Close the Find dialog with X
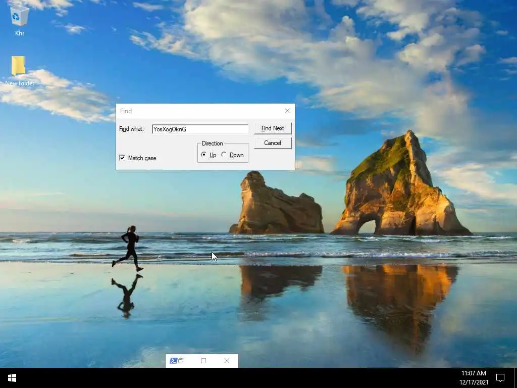This screenshot has height=388, width=517. [x=287, y=111]
